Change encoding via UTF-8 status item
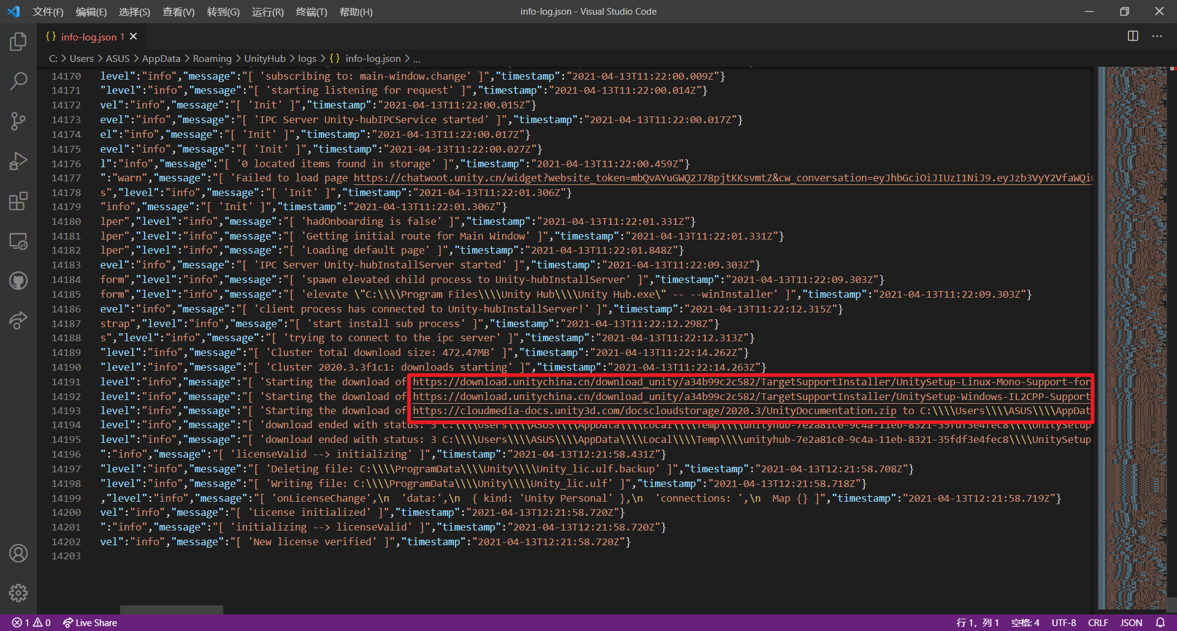Image resolution: width=1177 pixels, height=631 pixels. click(x=1064, y=622)
